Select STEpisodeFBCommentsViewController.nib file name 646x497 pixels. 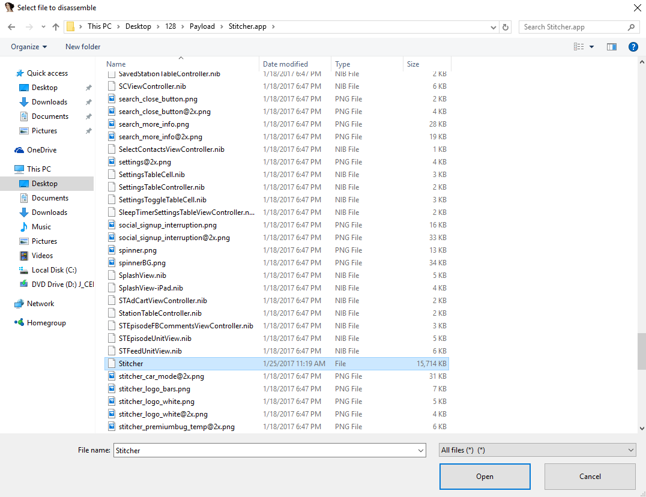pyautogui.click(x=186, y=326)
